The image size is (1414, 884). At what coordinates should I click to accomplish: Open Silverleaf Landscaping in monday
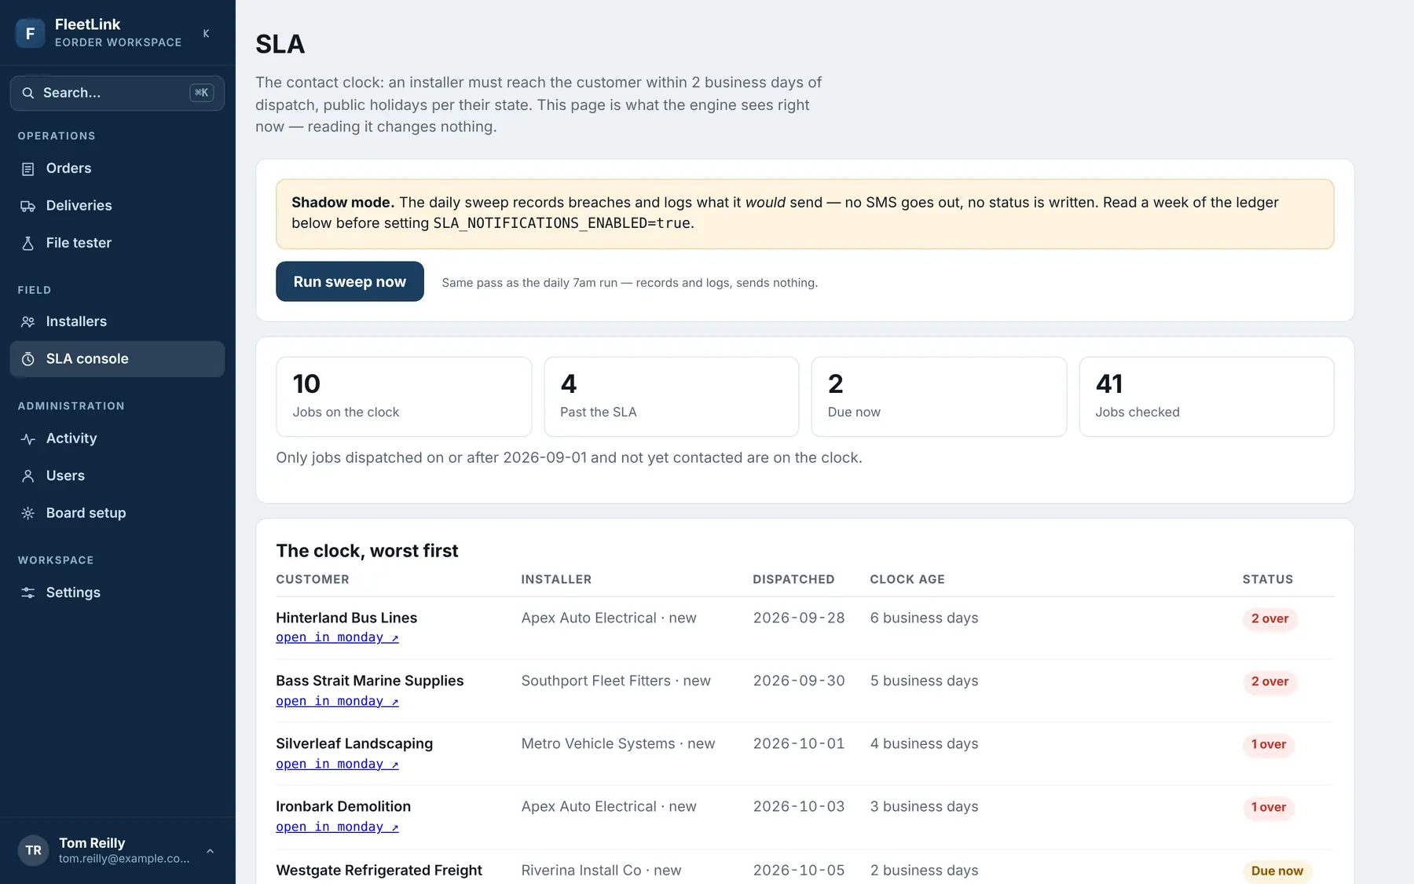(337, 764)
